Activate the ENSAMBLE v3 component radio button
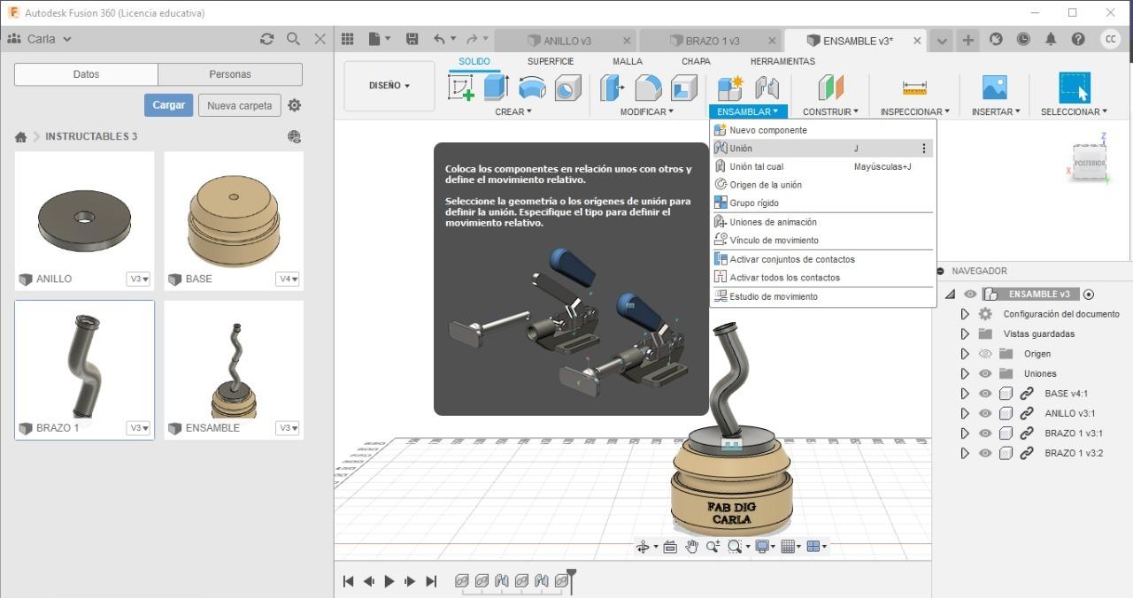Screen dimensions: 1133x598 coord(1089,295)
